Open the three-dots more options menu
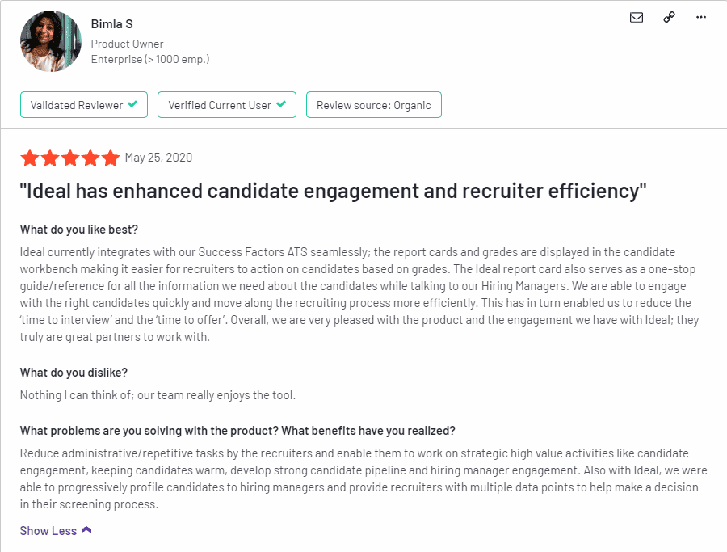 701,17
